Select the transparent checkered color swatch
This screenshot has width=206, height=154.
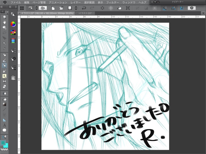[4, 149]
